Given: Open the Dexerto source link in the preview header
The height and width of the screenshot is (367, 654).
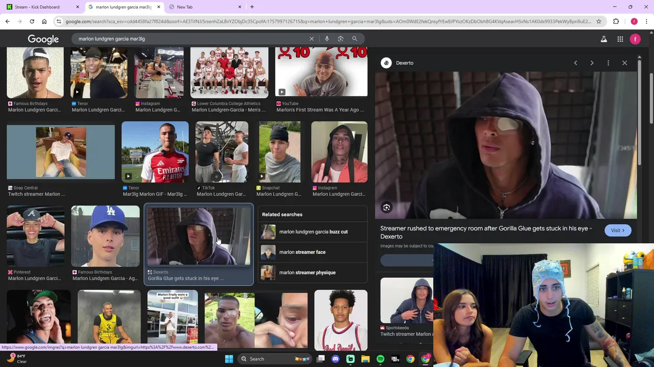Looking at the screenshot, I should coord(398,63).
